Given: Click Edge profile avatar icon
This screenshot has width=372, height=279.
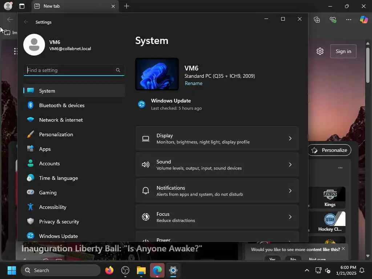Looking at the screenshot, I should [8, 6].
